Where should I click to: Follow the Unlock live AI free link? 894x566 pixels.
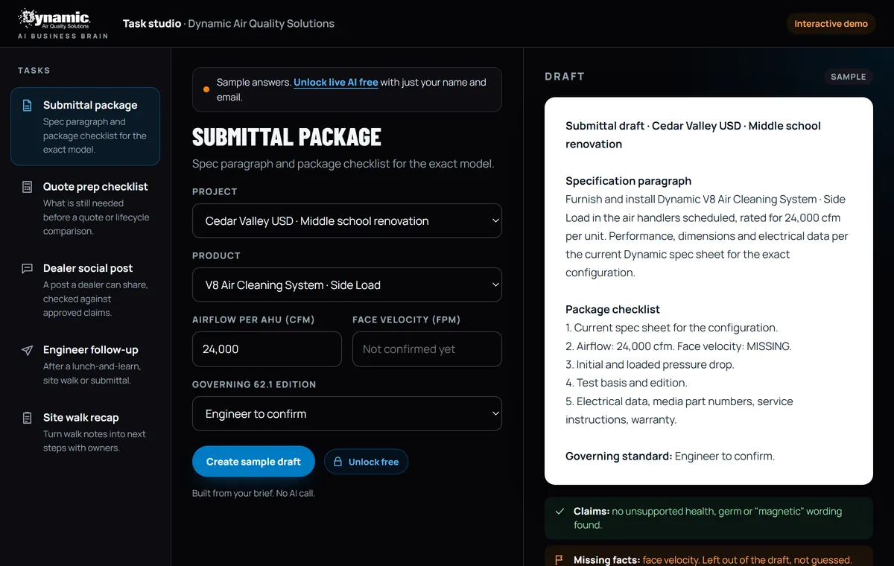[x=336, y=83]
